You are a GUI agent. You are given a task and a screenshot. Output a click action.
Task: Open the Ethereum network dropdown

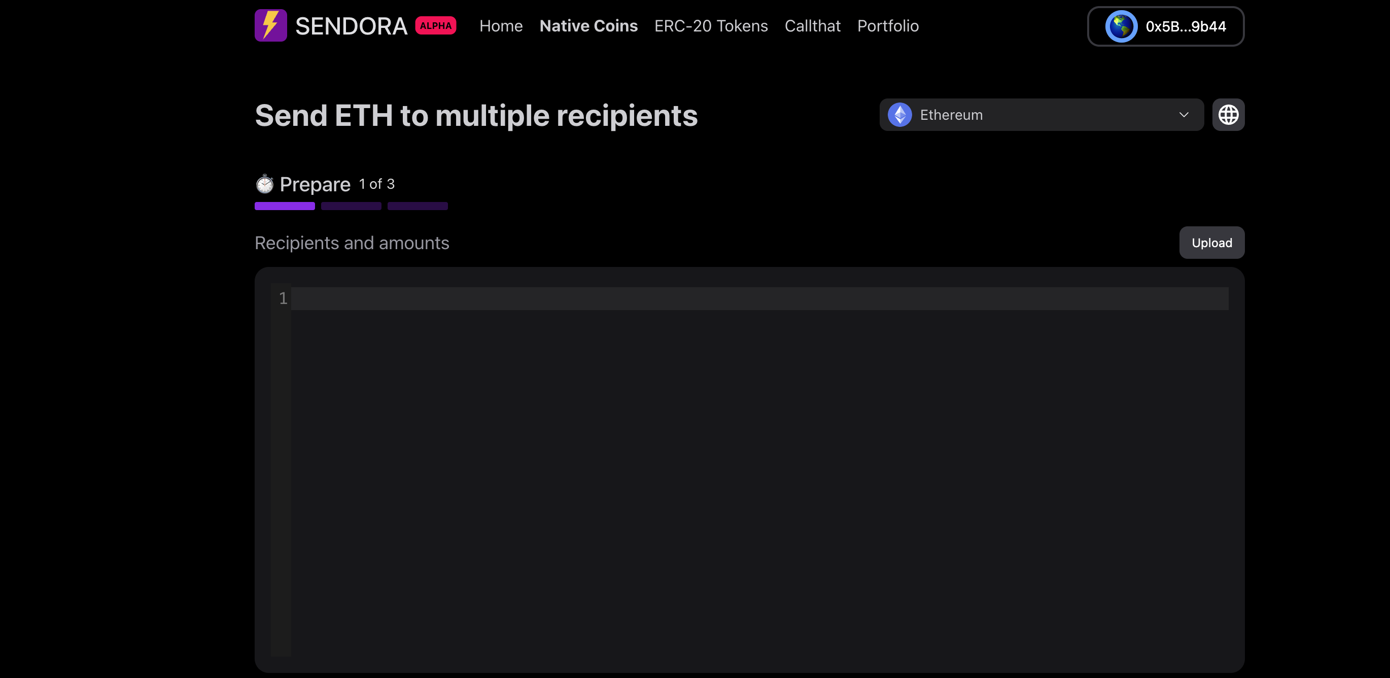1040,115
